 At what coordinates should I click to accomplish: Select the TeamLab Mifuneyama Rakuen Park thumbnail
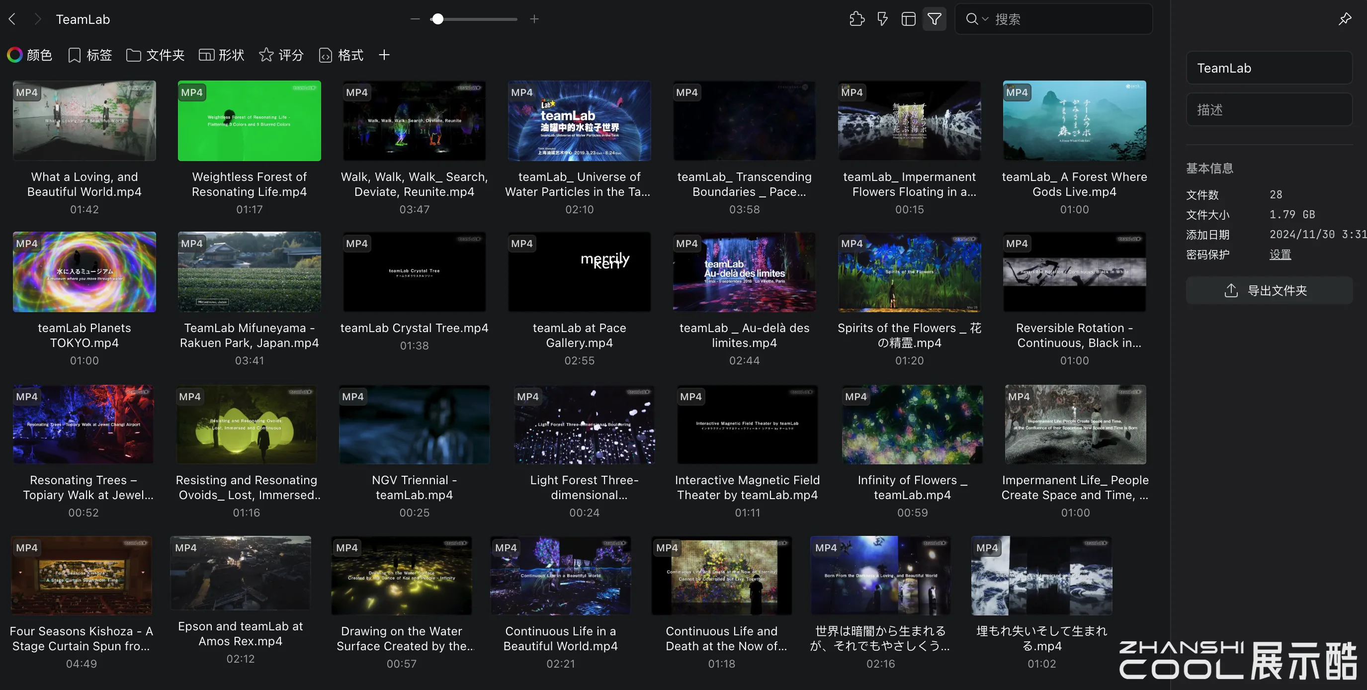pos(250,272)
